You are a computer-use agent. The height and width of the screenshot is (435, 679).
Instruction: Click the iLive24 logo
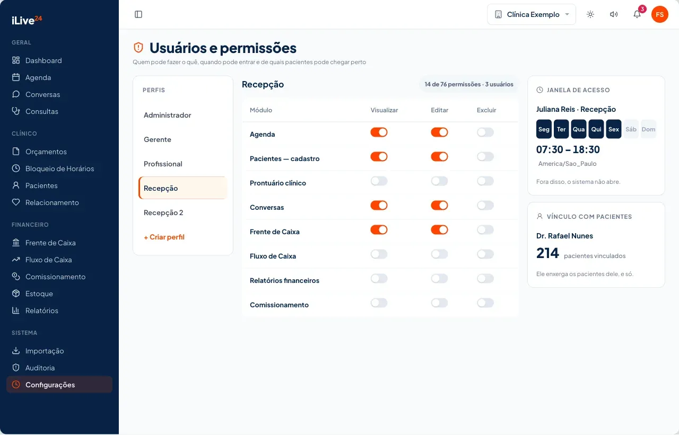click(27, 20)
